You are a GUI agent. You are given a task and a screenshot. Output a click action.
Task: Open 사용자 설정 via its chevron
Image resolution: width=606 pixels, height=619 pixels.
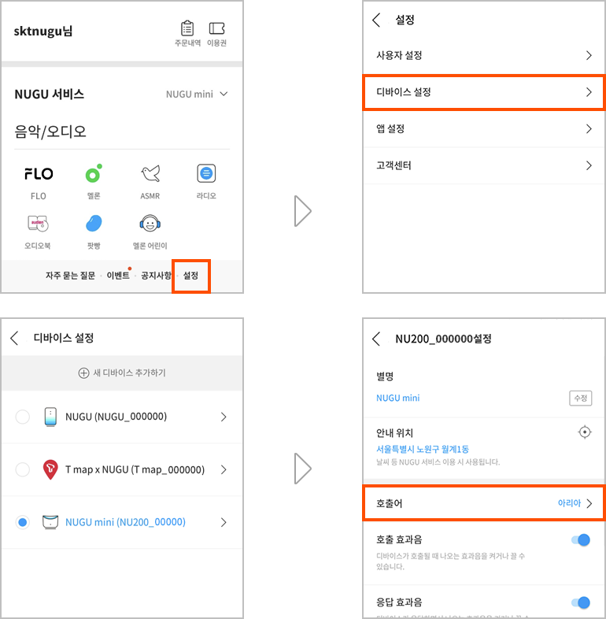pos(589,56)
